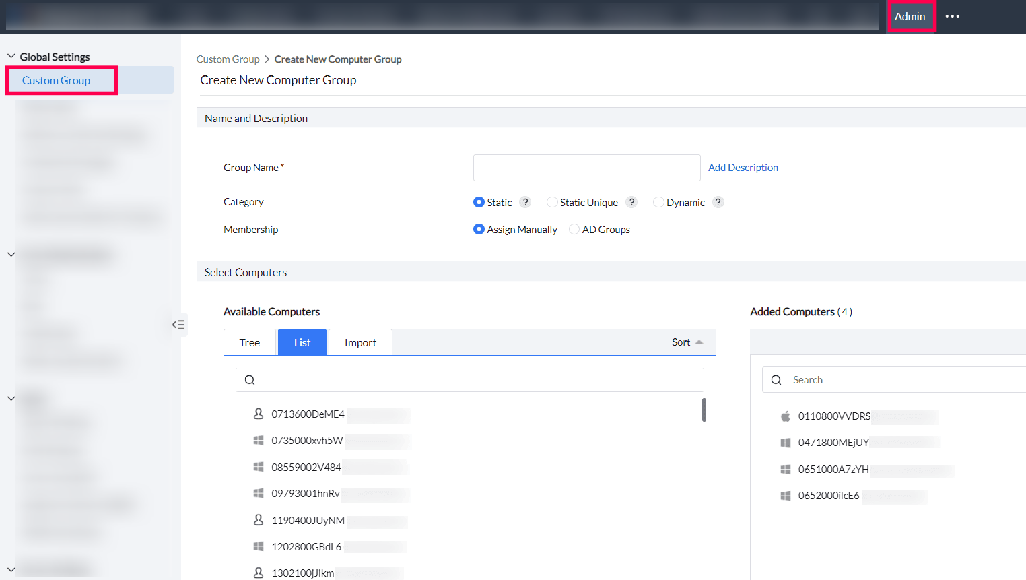Click the help icon beside Static Unique
Image resolution: width=1026 pixels, height=580 pixels.
[x=631, y=202]
